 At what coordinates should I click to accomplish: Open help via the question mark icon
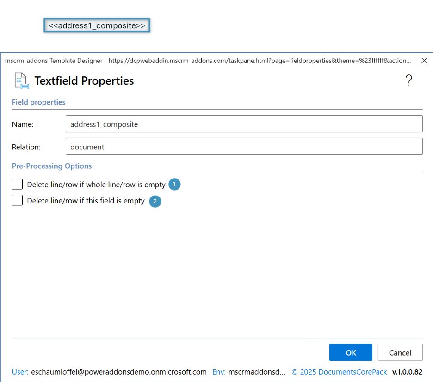point(408,80)
